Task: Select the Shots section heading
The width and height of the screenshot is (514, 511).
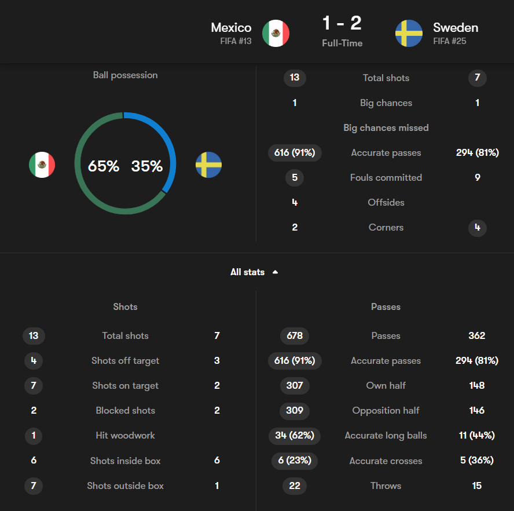Action: pyautogui.click(x=126, y=306)
